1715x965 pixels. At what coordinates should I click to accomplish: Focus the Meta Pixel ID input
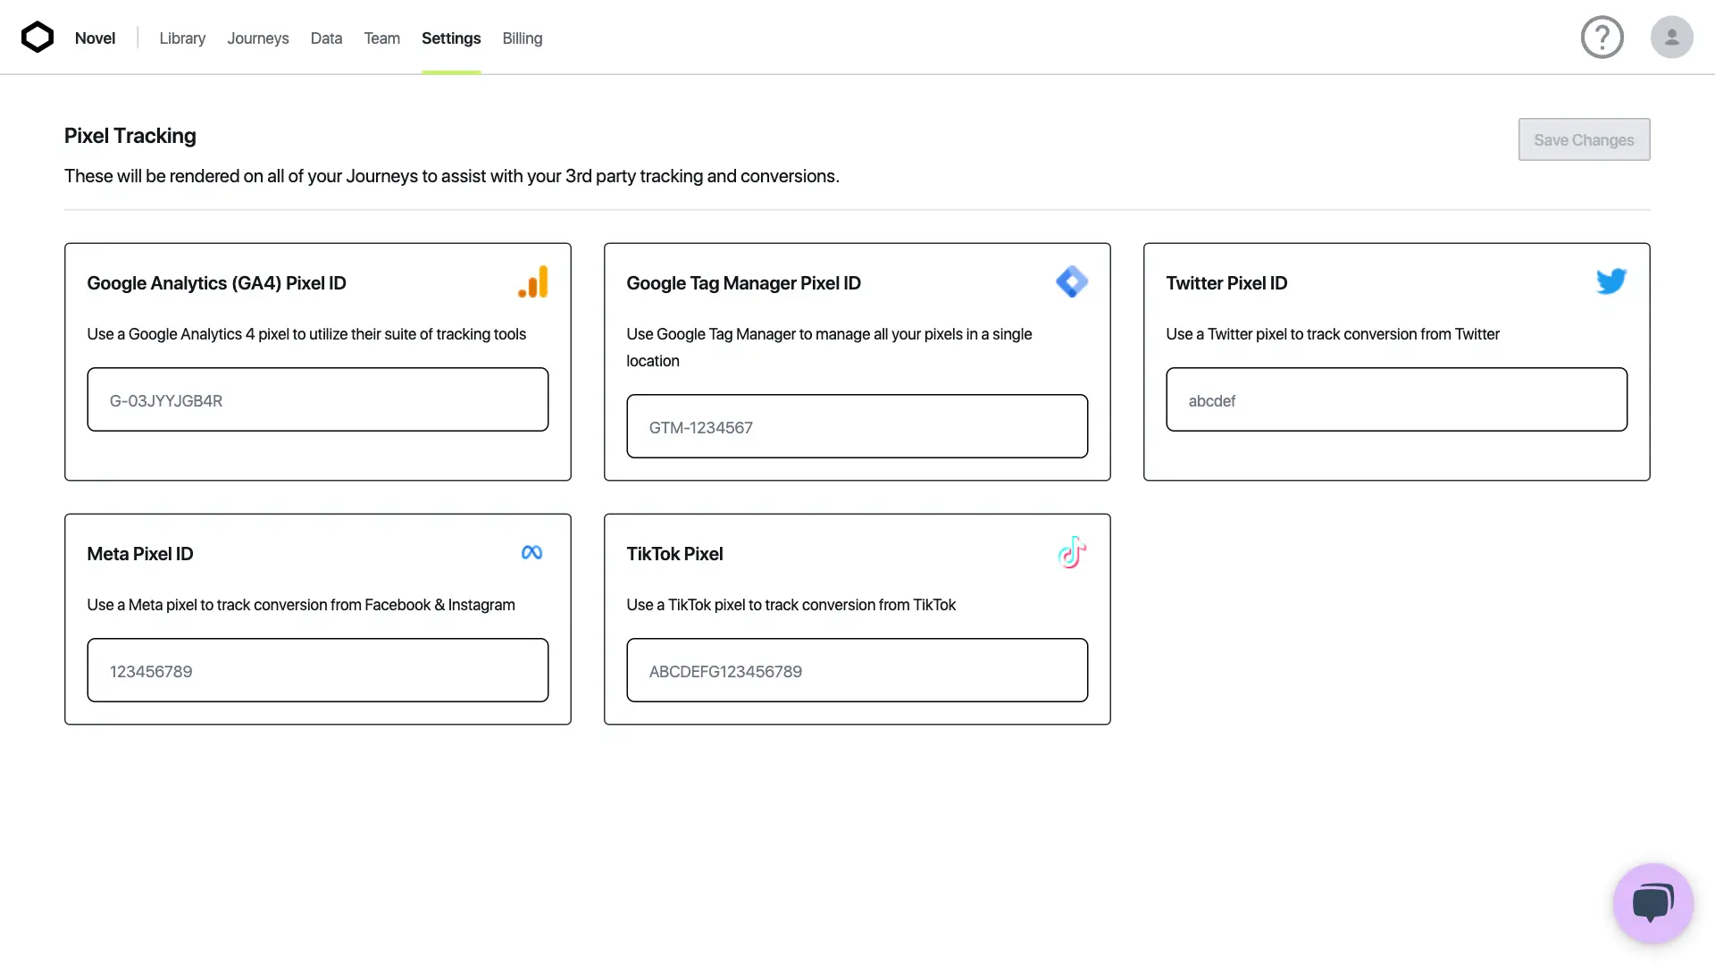pyautogui.click(x=318, y=670)
